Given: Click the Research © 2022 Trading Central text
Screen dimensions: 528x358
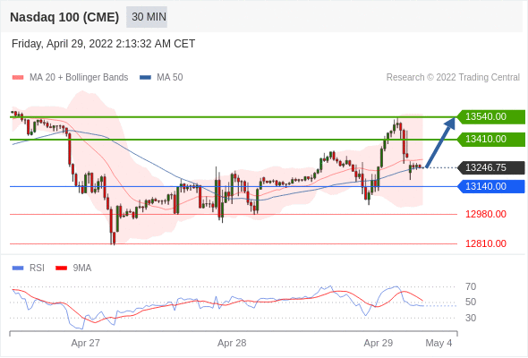Looking at the screenshot, I should point(453,78).
